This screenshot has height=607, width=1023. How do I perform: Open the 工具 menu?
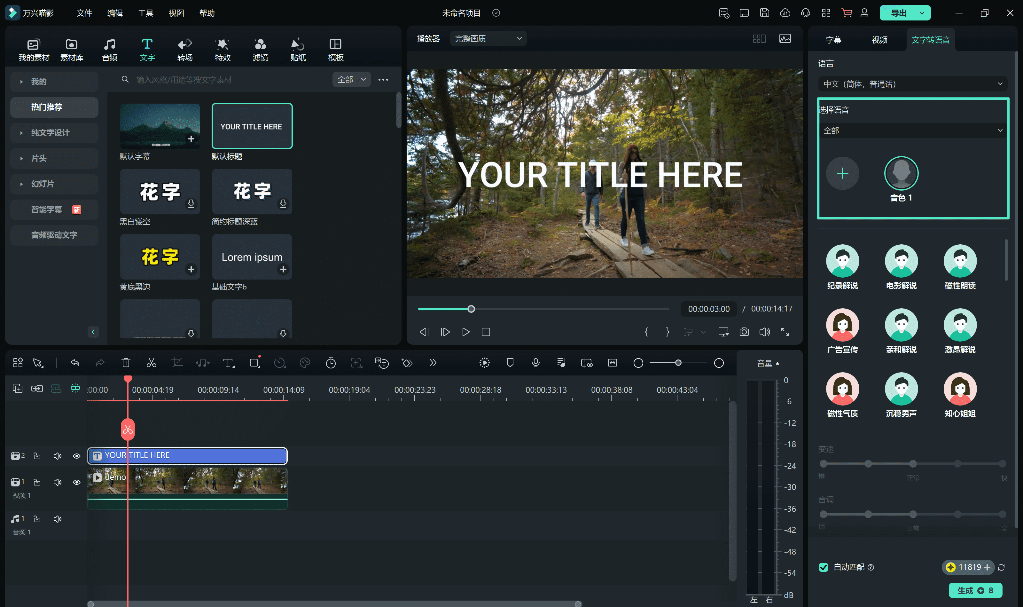coord(145,13)
